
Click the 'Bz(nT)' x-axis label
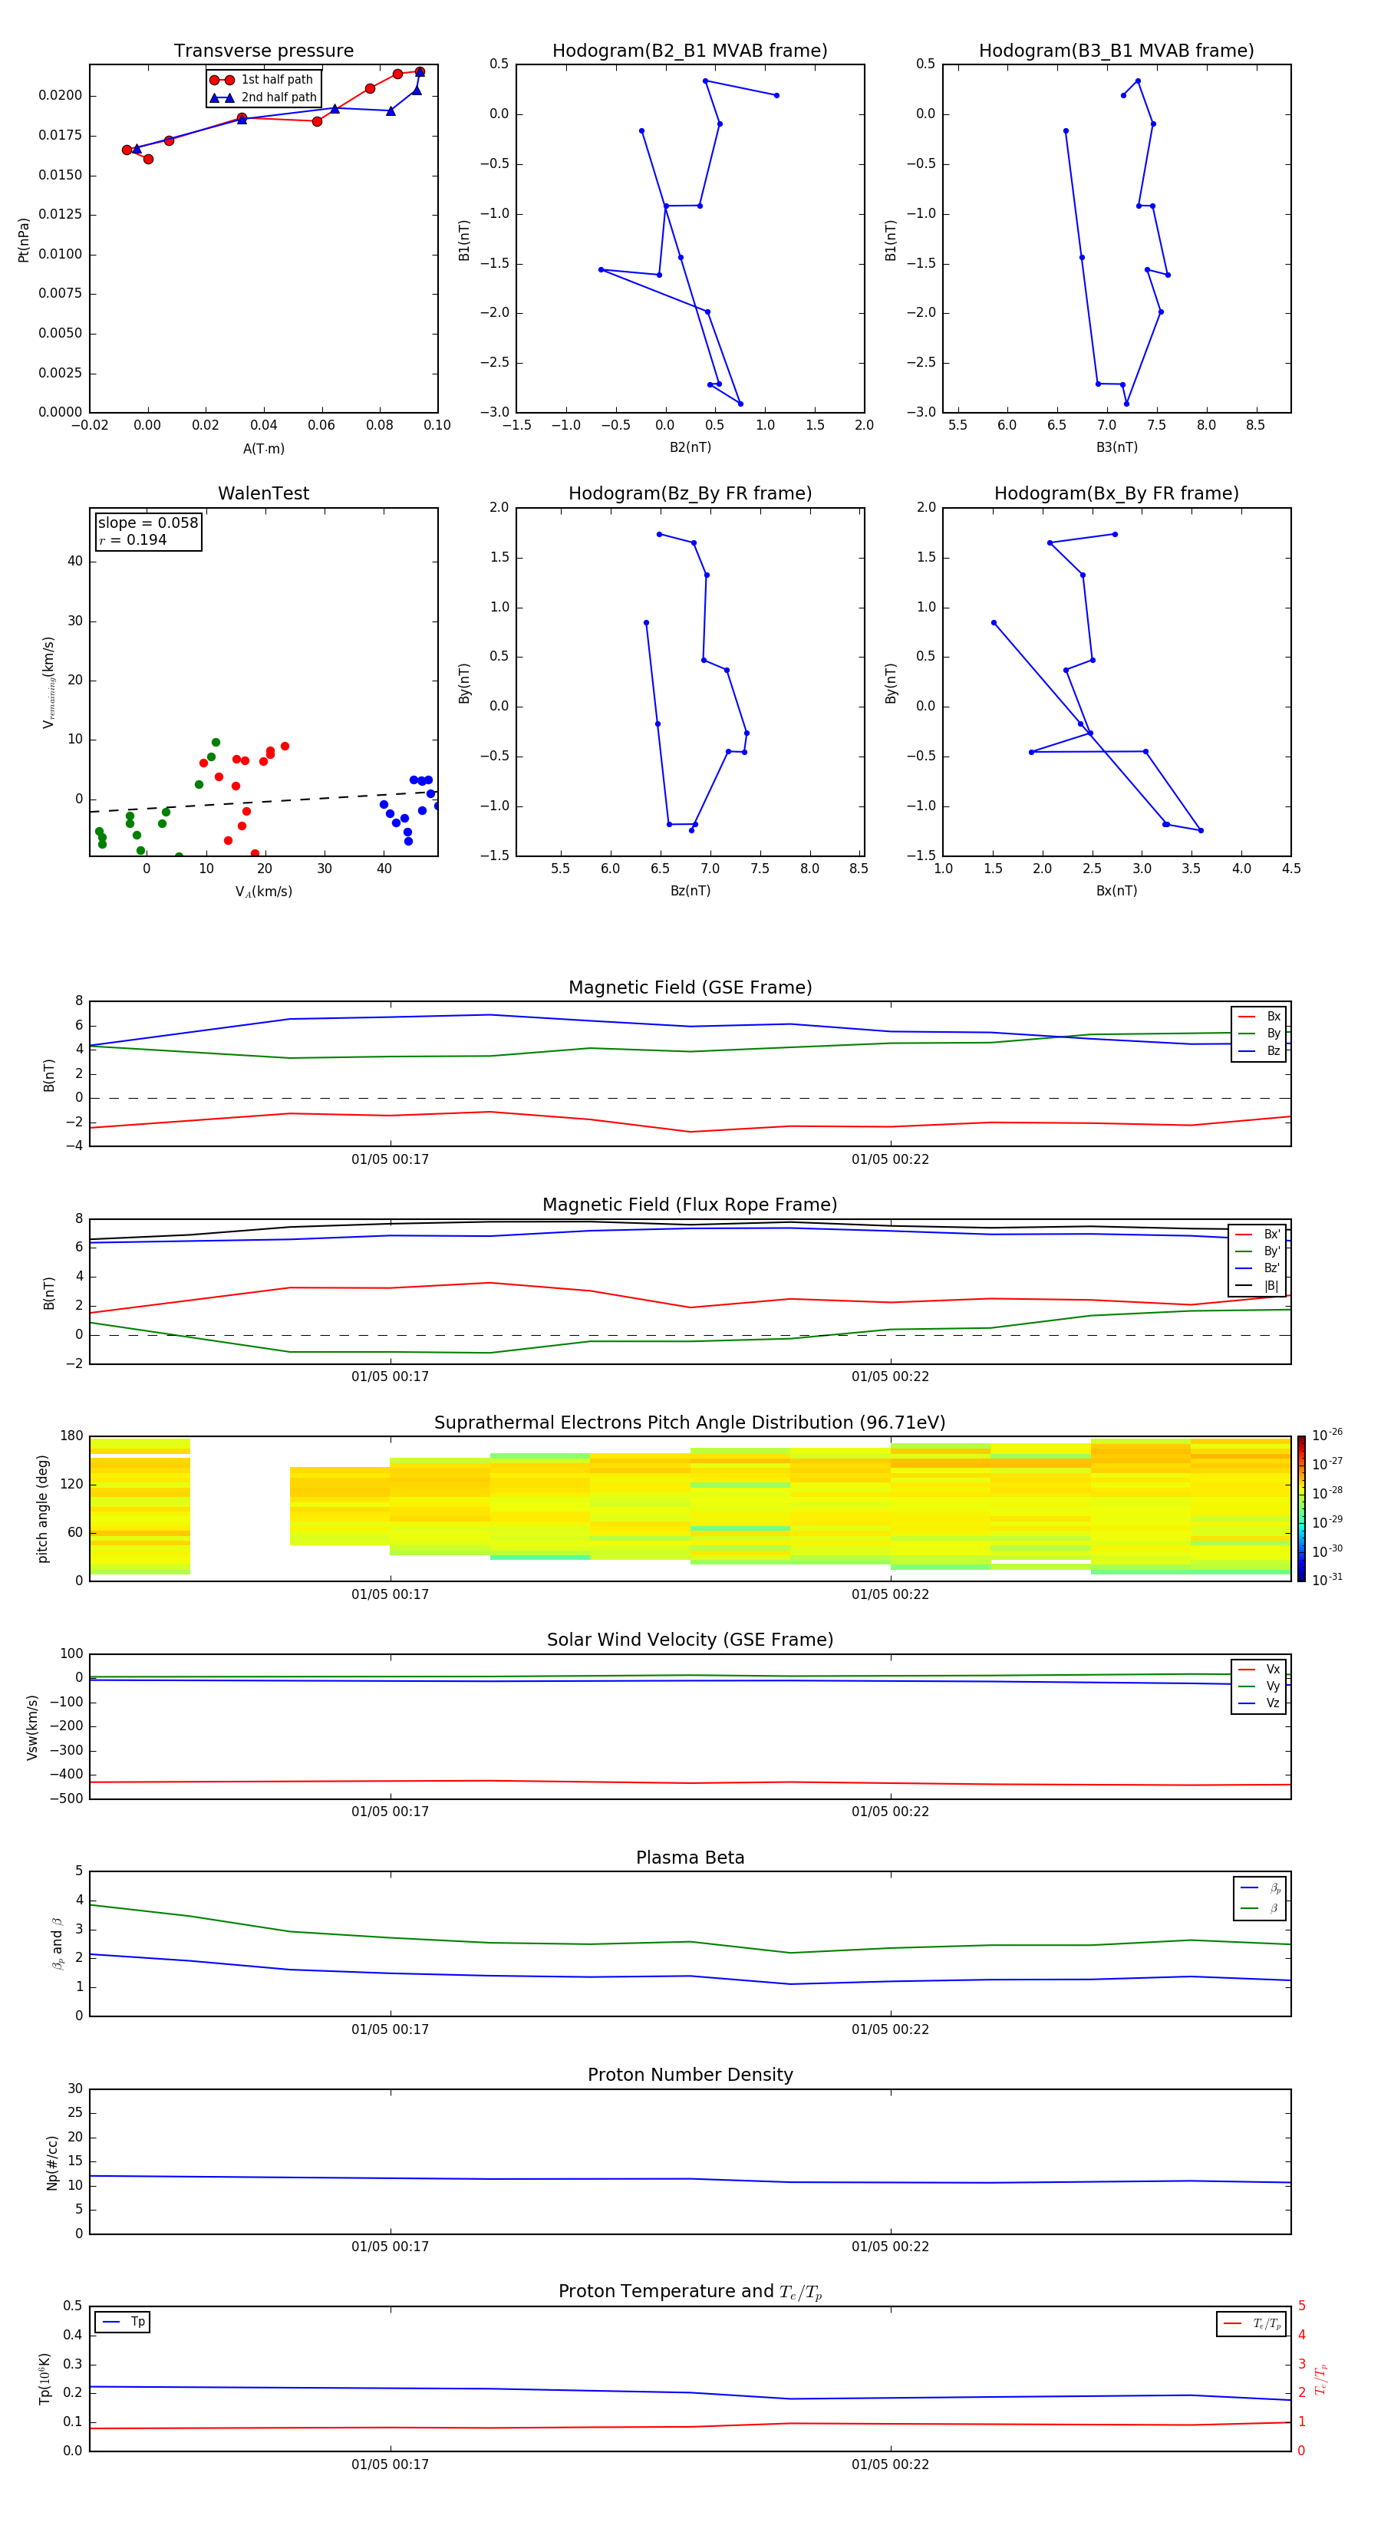690,892
